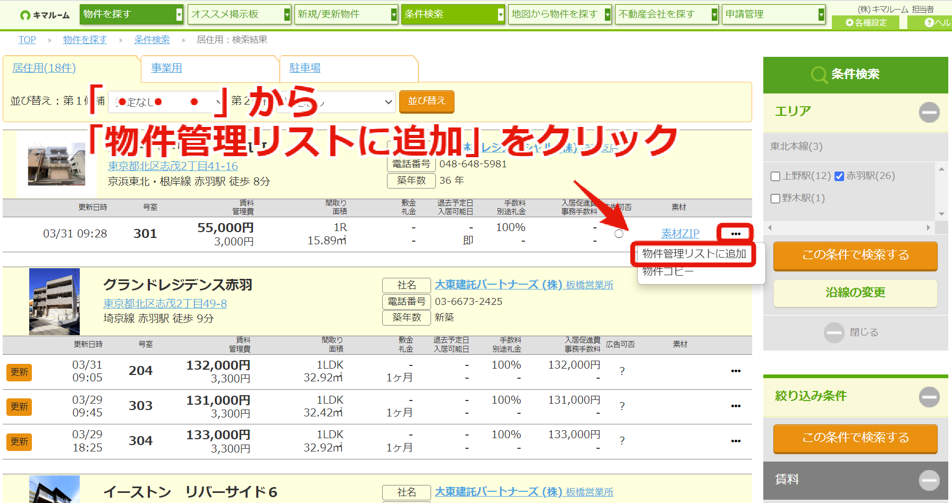Viewport: 952px width, 503px height.
Task: Click the advertising question mark for room 204
Action: (x=622, y=371)
